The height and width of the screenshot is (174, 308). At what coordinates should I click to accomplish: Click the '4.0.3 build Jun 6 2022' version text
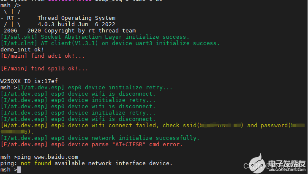click(76, 24)
